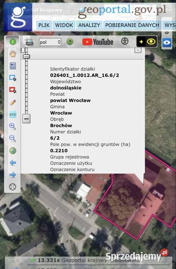Click the zoom slider handle
Viewport: 176px width, 269px height.
tap(26, 56)
